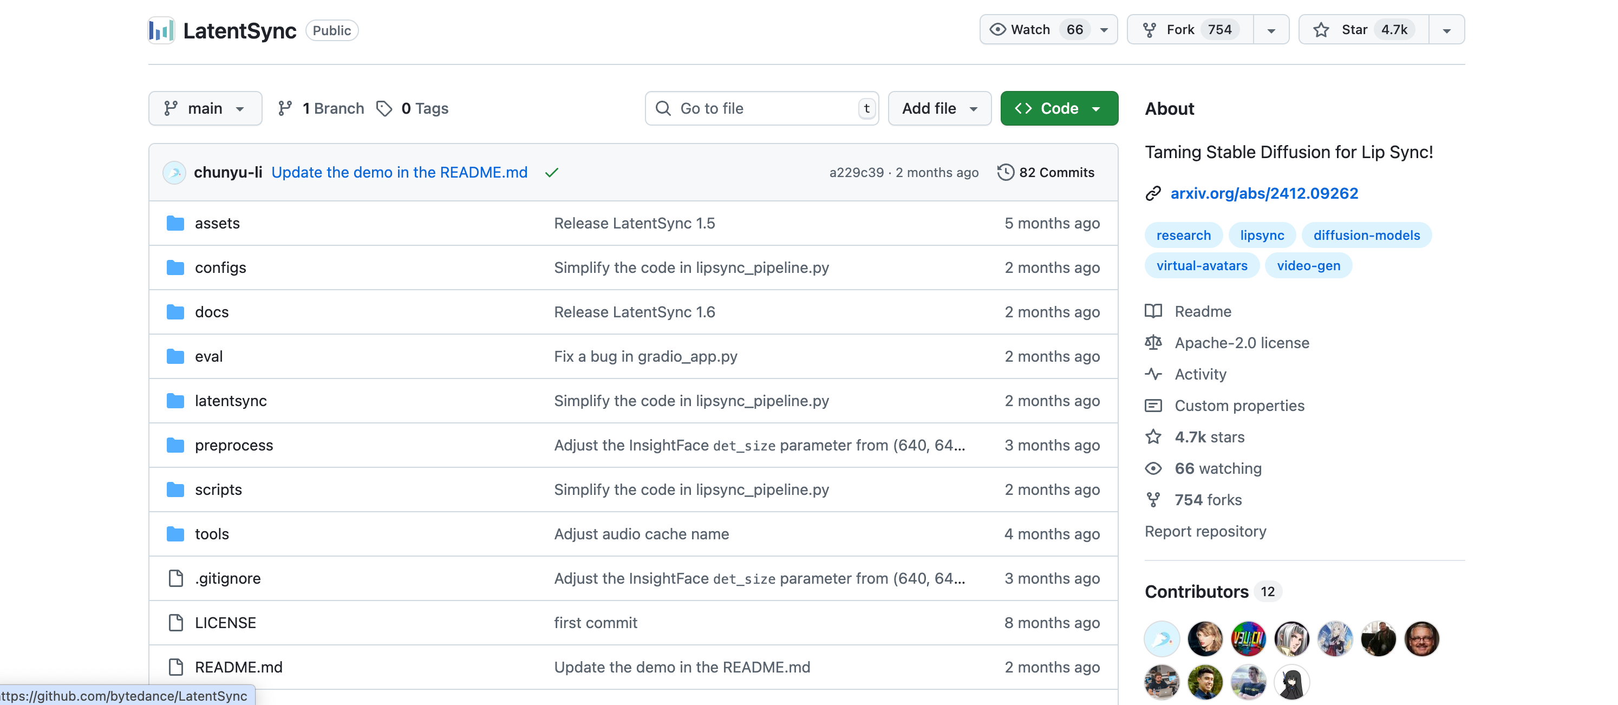1618x705 pixels.
Task: Click the configs folder icon
Action: pos(175,267)
